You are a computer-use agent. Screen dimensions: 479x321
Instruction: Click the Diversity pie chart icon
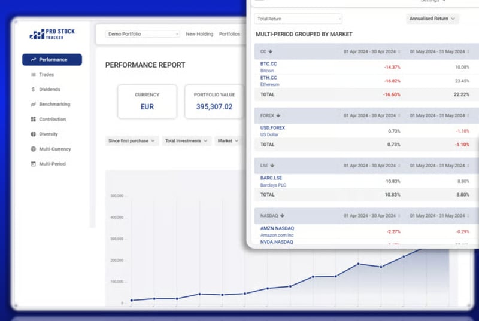[34, 134]
